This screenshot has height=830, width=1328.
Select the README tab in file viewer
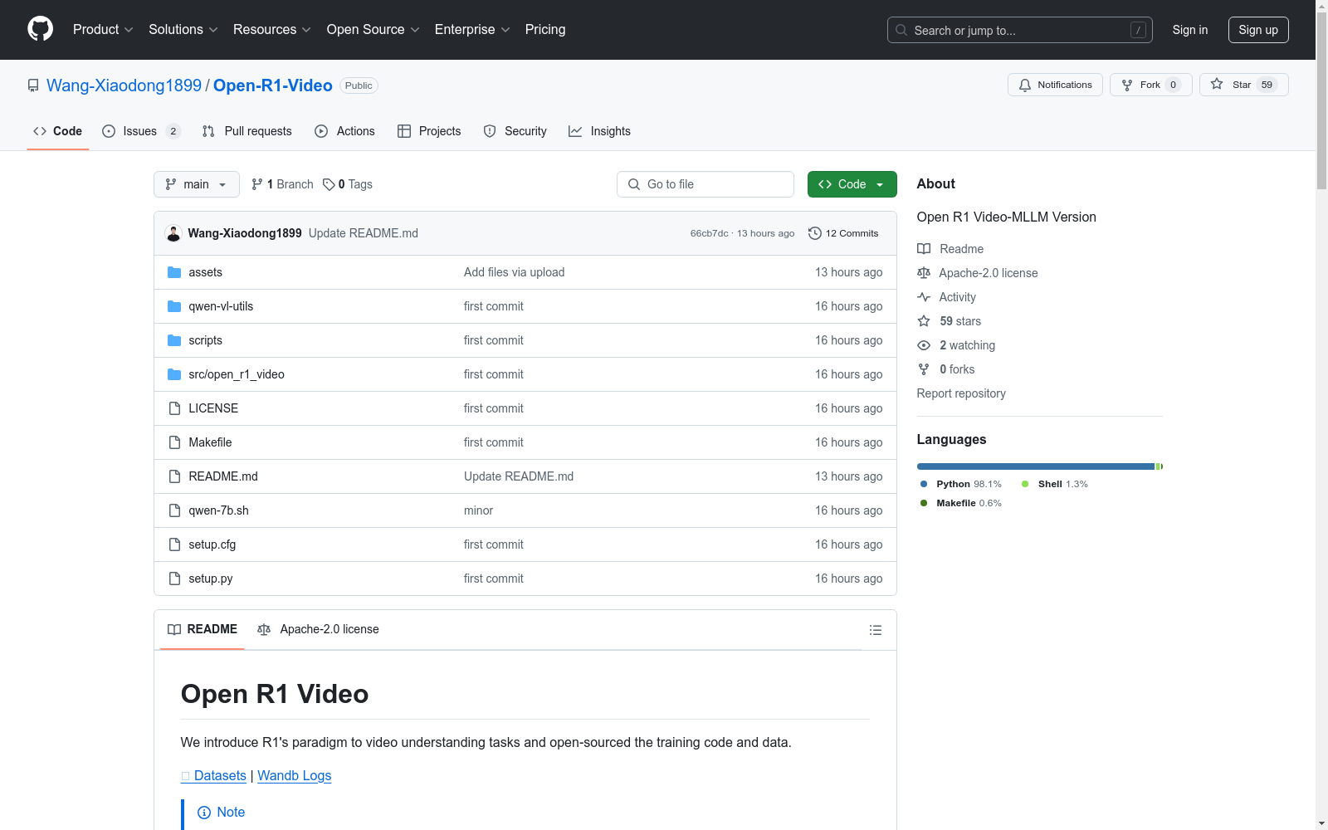(203, 629)
